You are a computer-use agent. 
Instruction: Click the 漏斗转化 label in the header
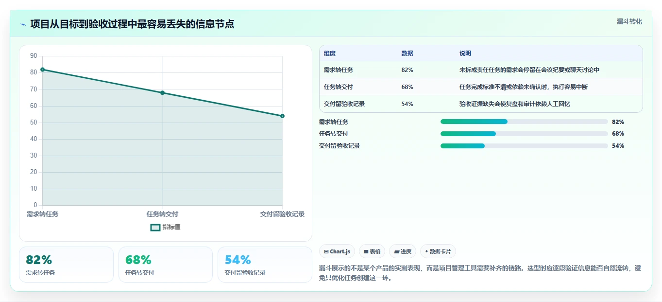(629, 21)
